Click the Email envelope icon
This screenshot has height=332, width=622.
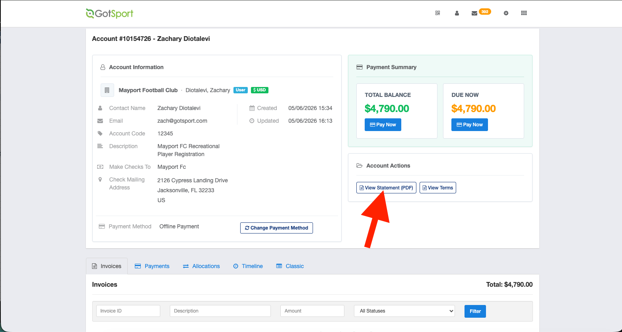click(x=100, y=121)
